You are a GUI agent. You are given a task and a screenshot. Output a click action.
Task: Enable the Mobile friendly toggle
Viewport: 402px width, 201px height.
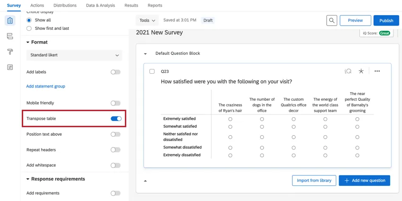(x=115, y=103)
